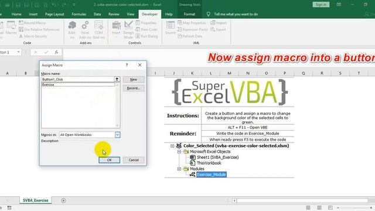375x211 pixels.
Task: Click the XML Import button
Action: point(219,23)
